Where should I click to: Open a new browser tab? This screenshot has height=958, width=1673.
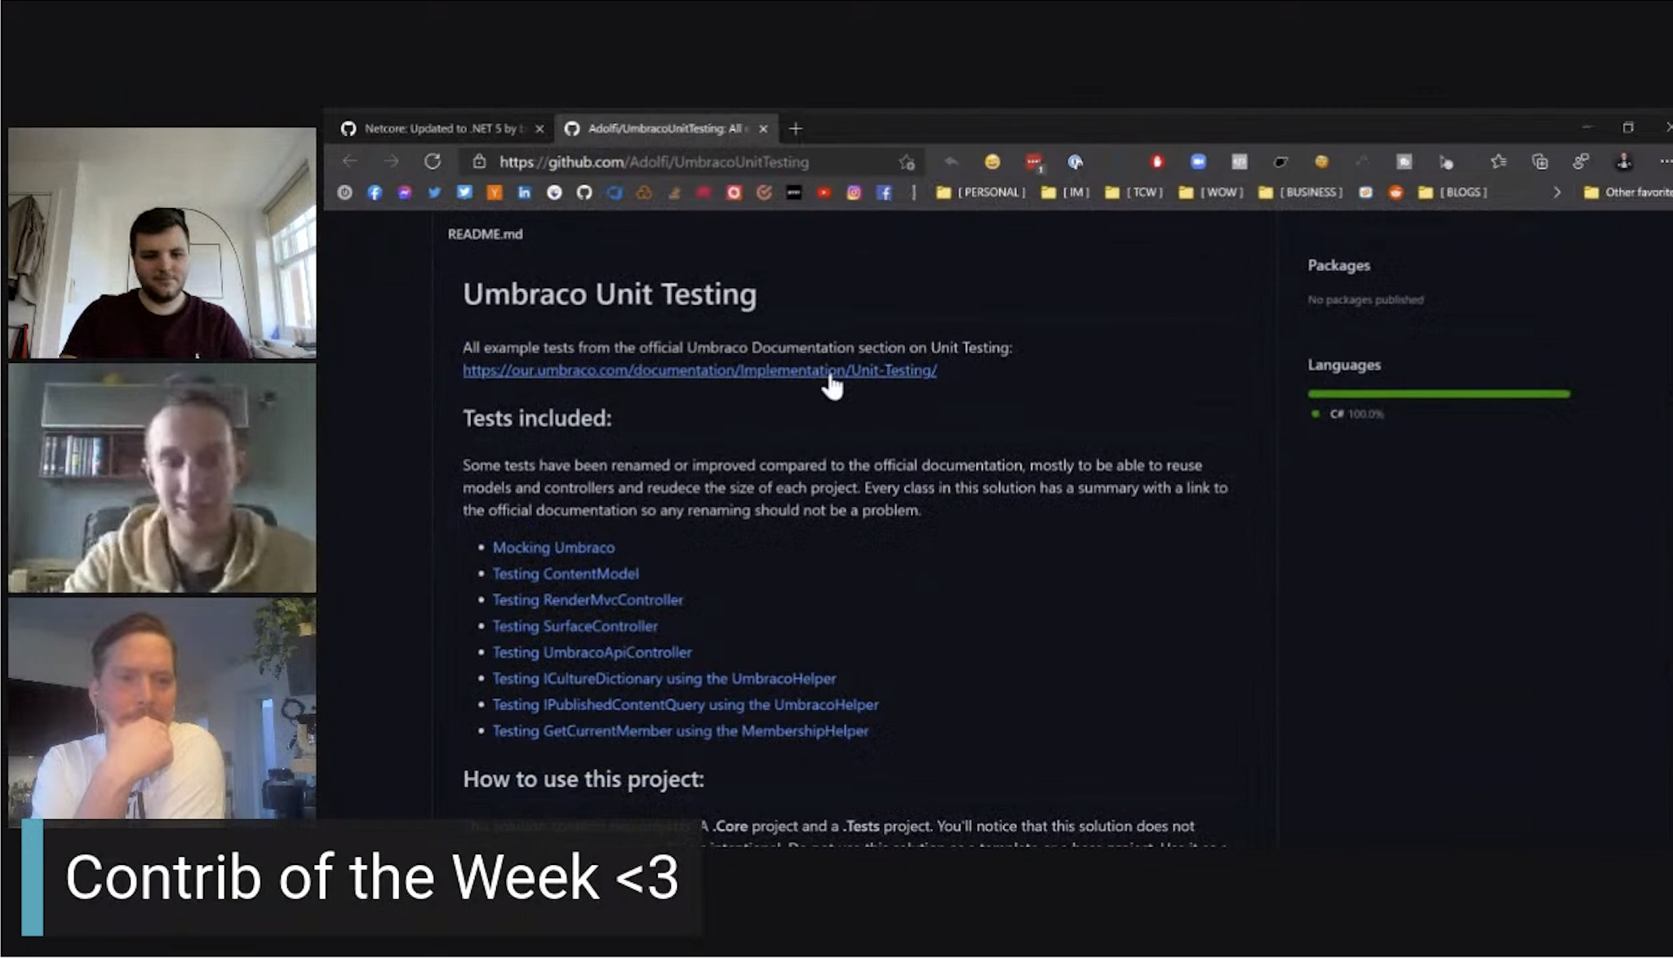point(796,128)
